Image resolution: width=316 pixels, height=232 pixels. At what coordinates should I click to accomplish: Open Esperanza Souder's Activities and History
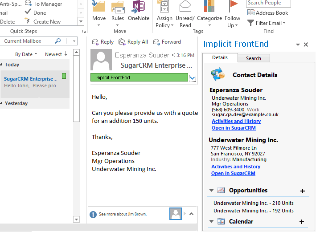[x=236, y=121]
